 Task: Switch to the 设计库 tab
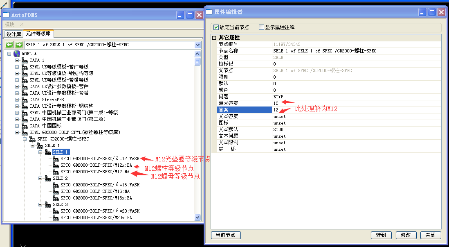click(13, 34)
